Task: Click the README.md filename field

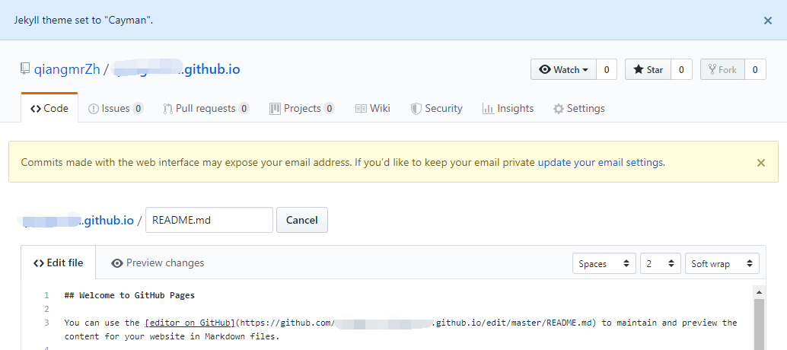Action: pyautogui.click(x=209, y=220)
